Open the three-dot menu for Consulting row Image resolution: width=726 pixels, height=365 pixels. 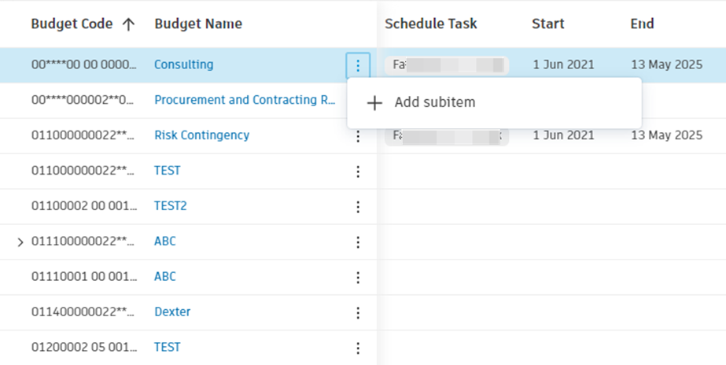pos(358,65)
